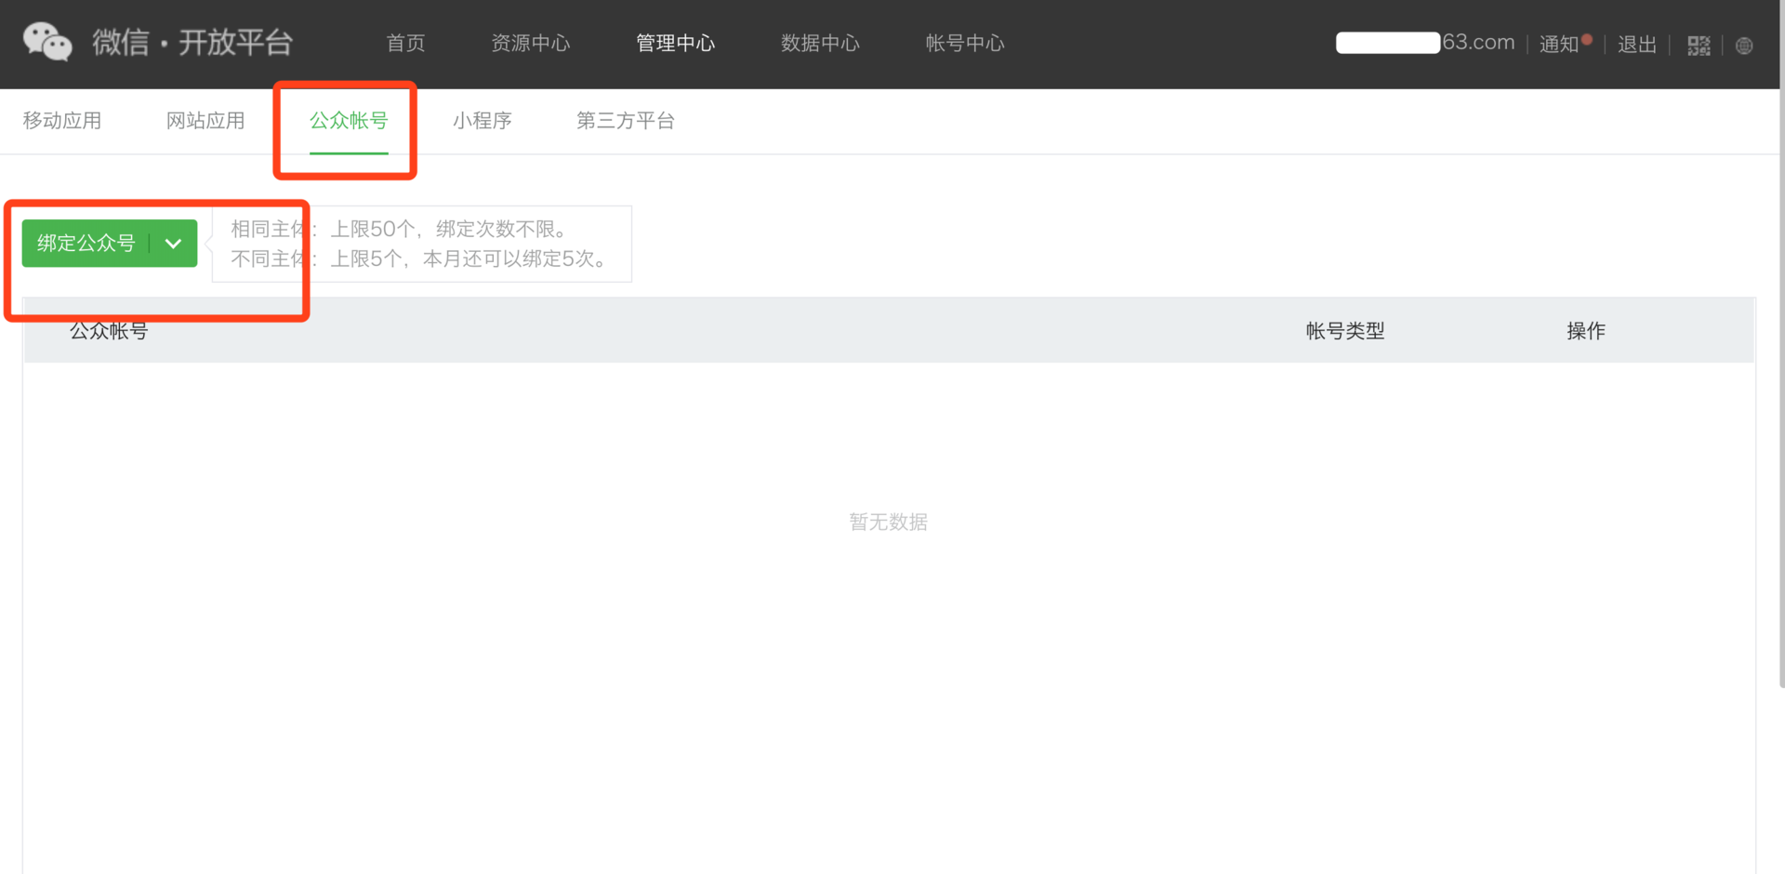Open 资源中心 menu item
1785x874 pixels.
pos(530,43)
